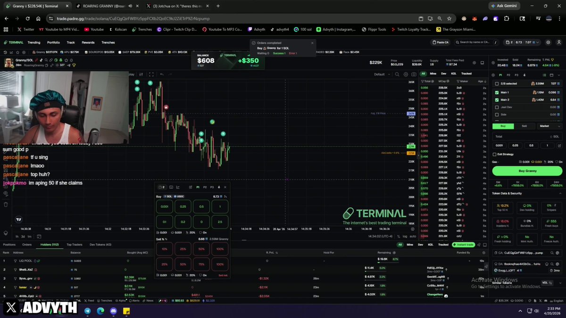The height and width of the screenshot is (318, 566).
Task: Sell 50% in floating panel top row
Action: pyautogui.click(x=201, y=248)
